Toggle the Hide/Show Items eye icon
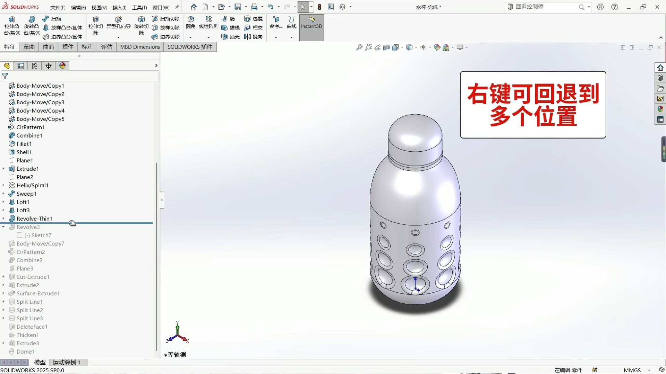The width and height of the screenshot is (666, 374). click(424, 47)
